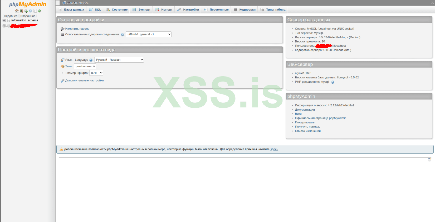The height and width of the screenshot is (222, 435).
Task: Open the pmahomme theme dropdown
Action: click(85, 66)
